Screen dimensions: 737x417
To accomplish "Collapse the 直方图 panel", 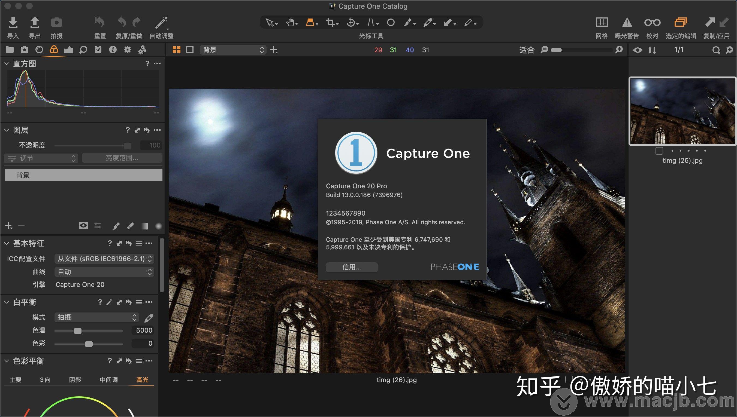I will coord(7,64).
